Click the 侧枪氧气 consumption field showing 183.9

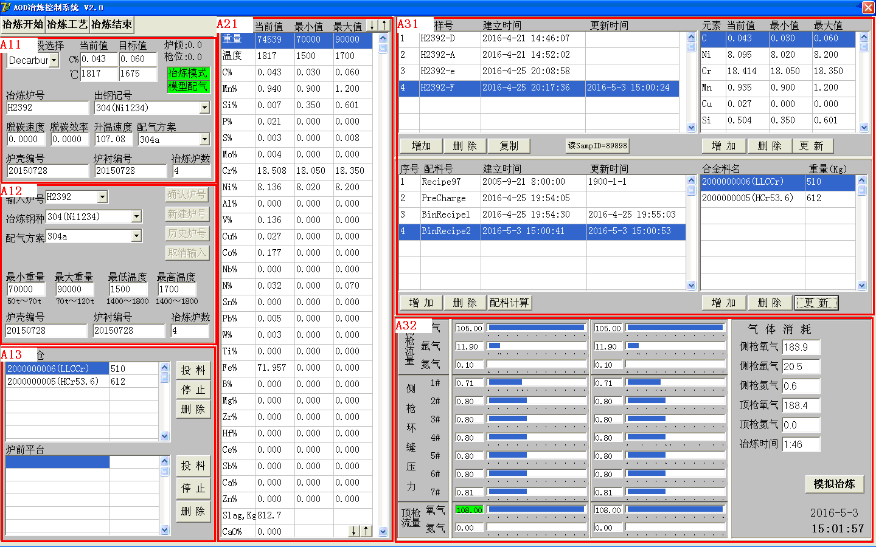(801, 347)
